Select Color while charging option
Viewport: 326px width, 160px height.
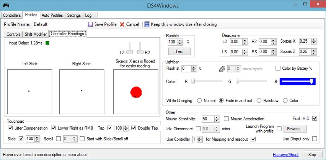[285, 101]
